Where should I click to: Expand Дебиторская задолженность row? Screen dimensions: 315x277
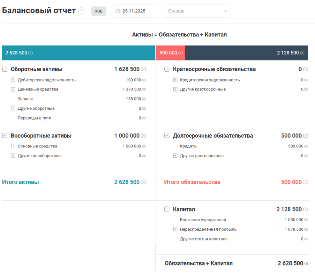click(13, 80)
